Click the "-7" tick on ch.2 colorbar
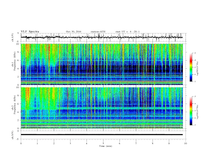209x161 pixels. (194, 125)
